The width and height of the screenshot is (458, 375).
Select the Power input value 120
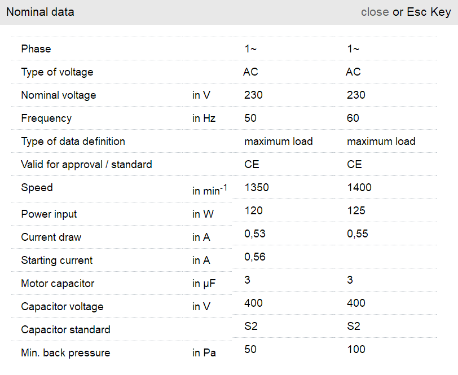click(x=253, y=211)
